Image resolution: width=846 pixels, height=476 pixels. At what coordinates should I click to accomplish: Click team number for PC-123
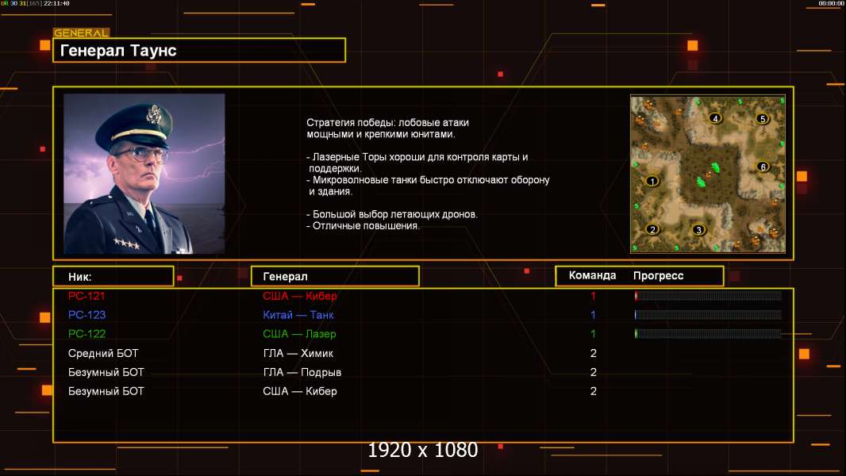click(593, 315)
